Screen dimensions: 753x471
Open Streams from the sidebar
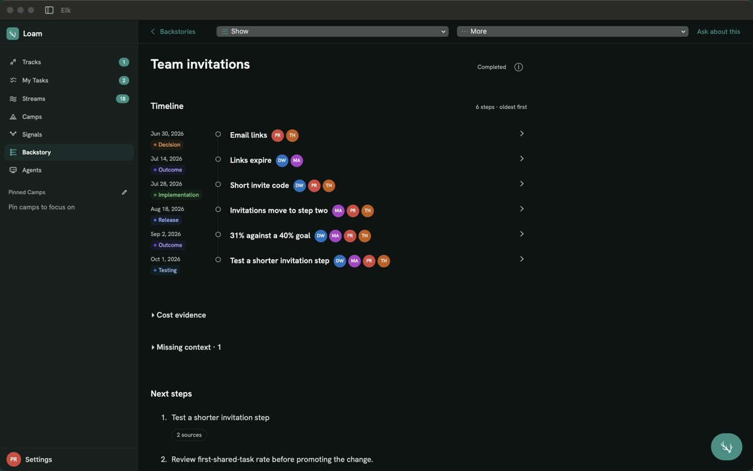coord(69,98)
